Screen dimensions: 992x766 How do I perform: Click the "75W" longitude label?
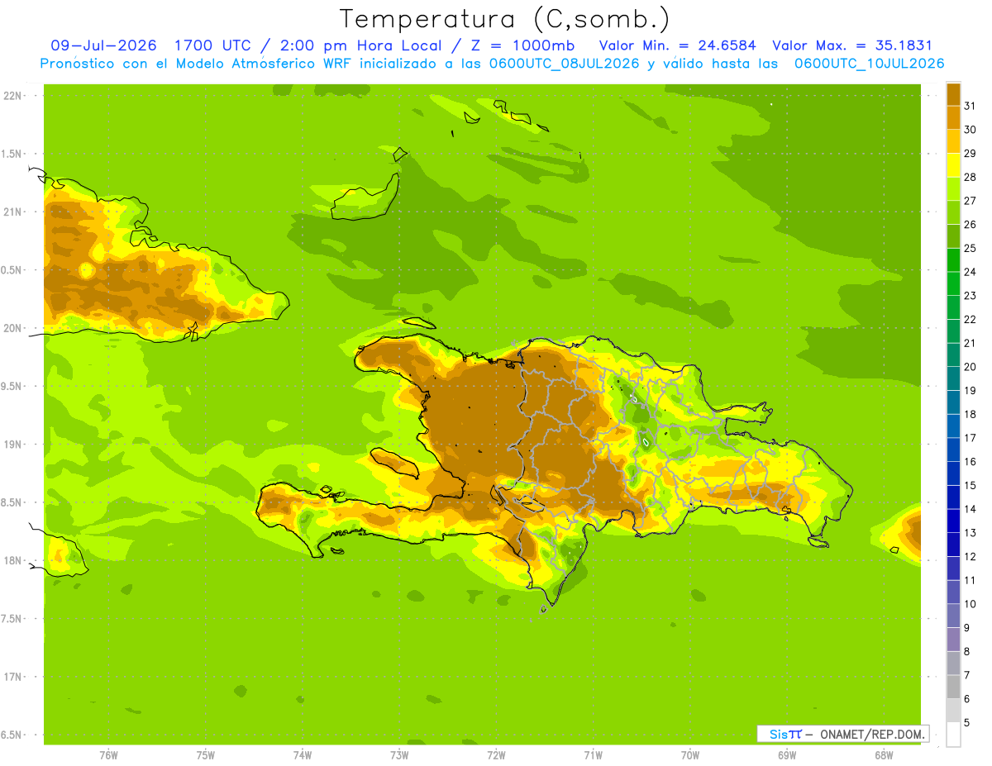pyautogui.click(x=206, y=755)
